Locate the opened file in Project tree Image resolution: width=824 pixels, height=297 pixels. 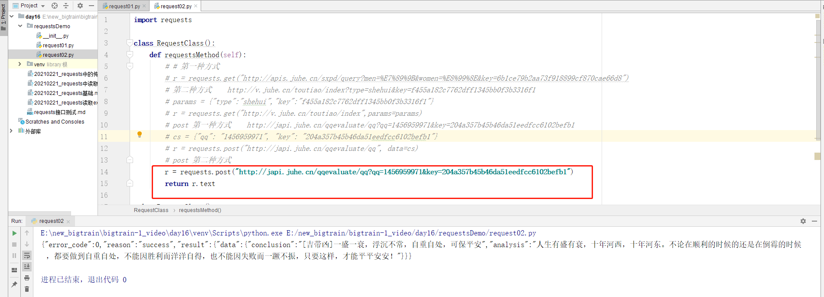[x=55, y=6]
